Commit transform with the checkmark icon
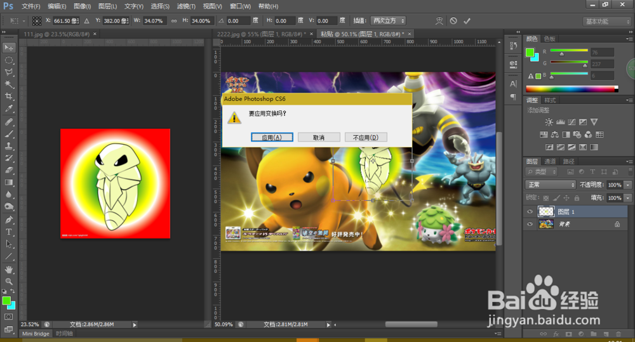Screen dimensions: 635x342 tap(467, 21)
